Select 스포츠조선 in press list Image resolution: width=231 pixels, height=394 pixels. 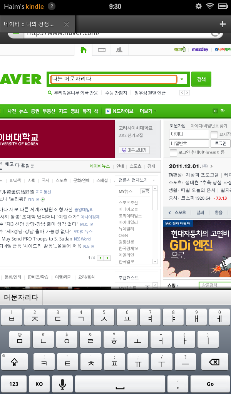tap(128, 202)
